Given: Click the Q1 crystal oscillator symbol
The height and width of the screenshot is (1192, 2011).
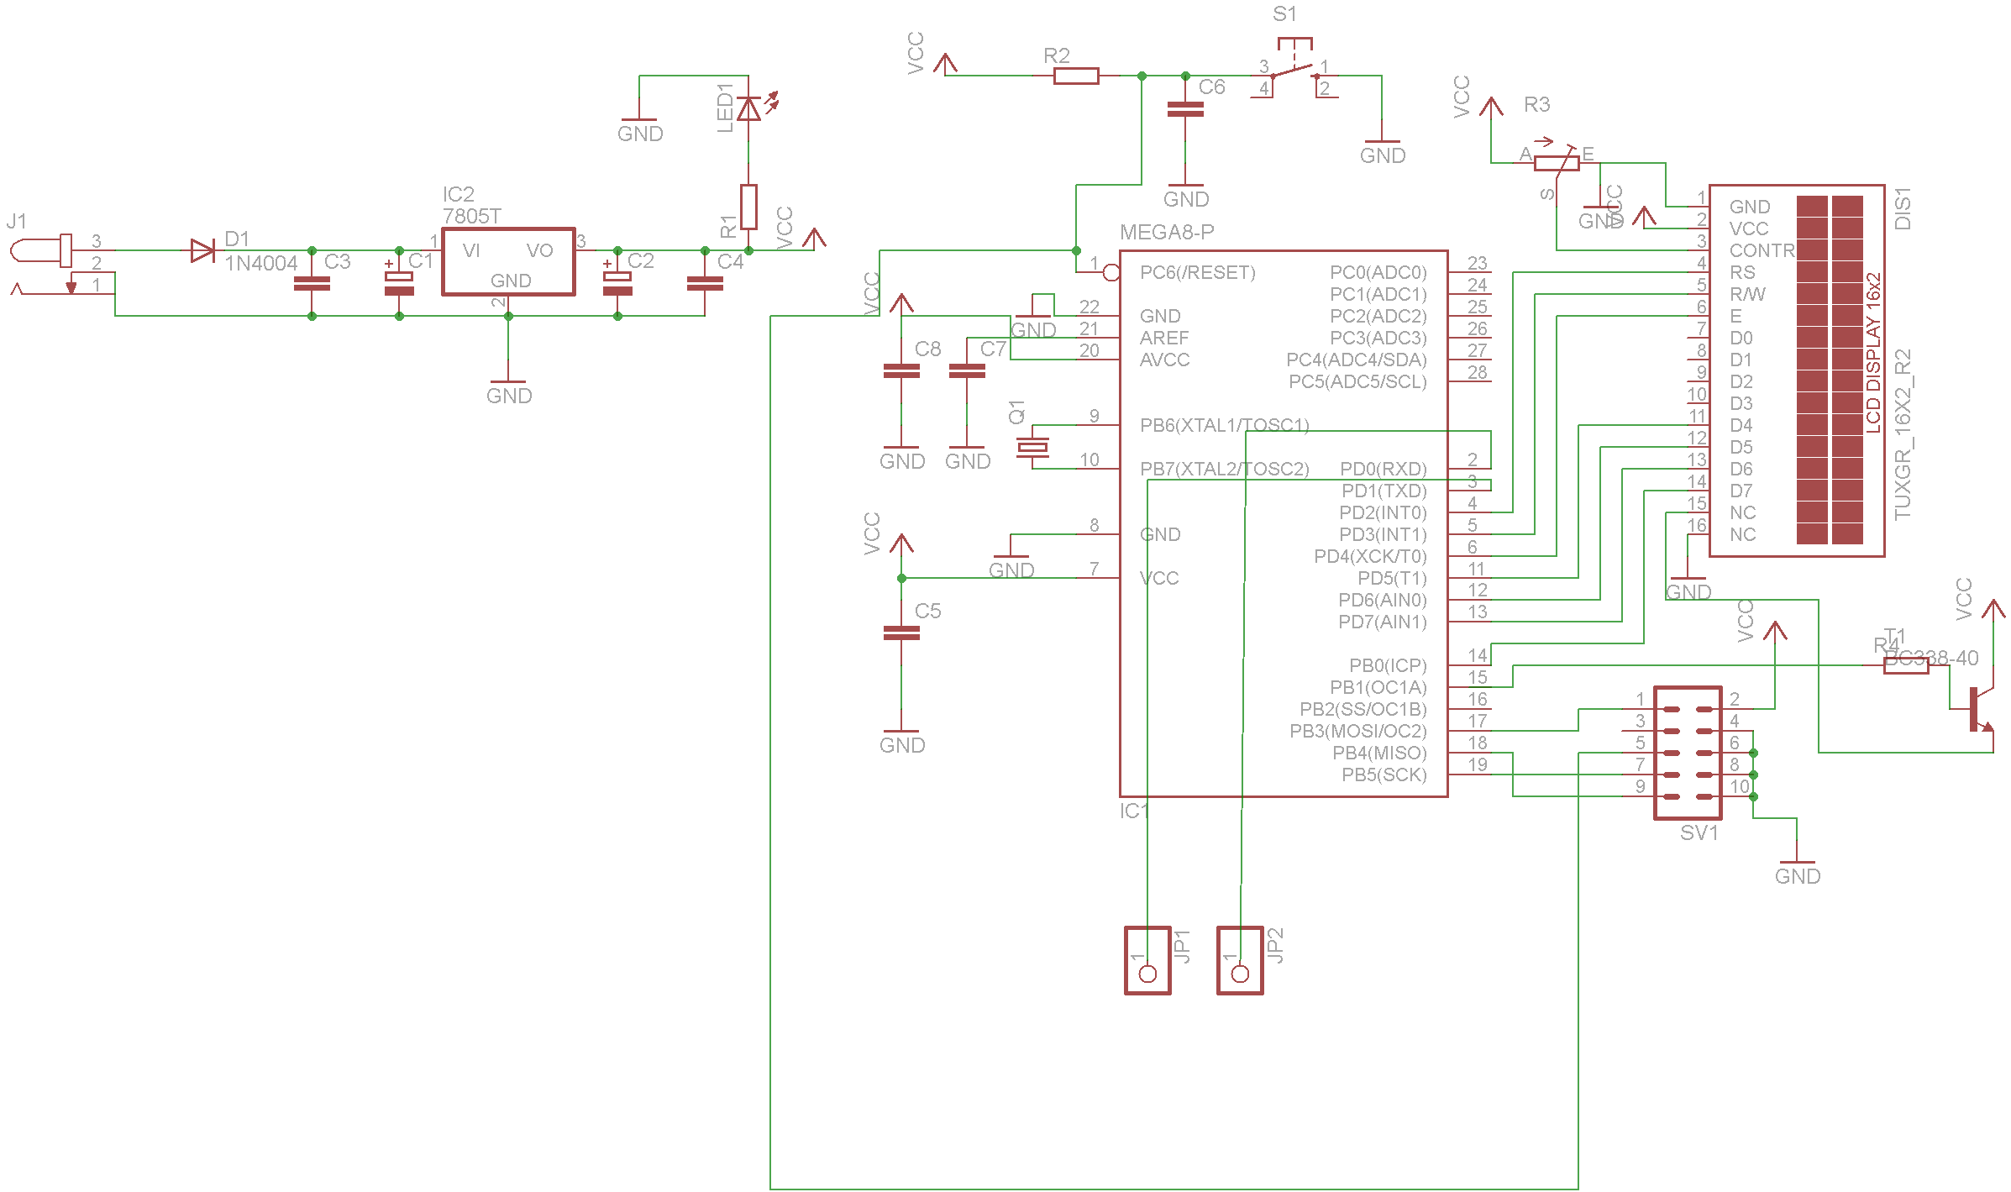Looking at the screenshot, I should coord(1032,447).
